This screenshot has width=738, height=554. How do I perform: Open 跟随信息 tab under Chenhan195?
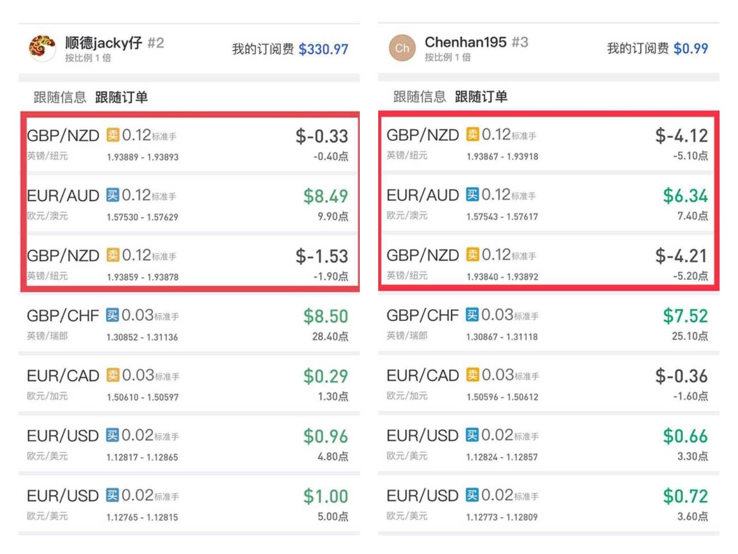point(419,96)
